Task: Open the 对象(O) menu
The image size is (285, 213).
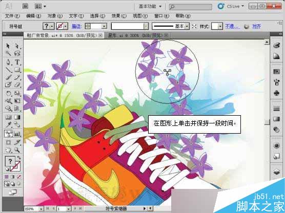Action: (55, 16)
